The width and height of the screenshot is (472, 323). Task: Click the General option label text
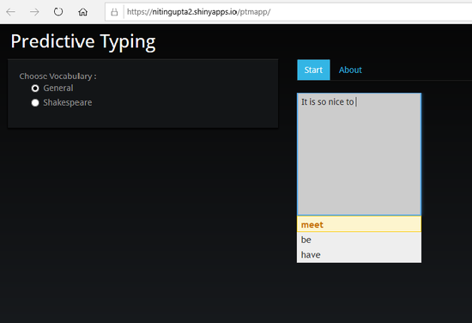coord(58,88)
